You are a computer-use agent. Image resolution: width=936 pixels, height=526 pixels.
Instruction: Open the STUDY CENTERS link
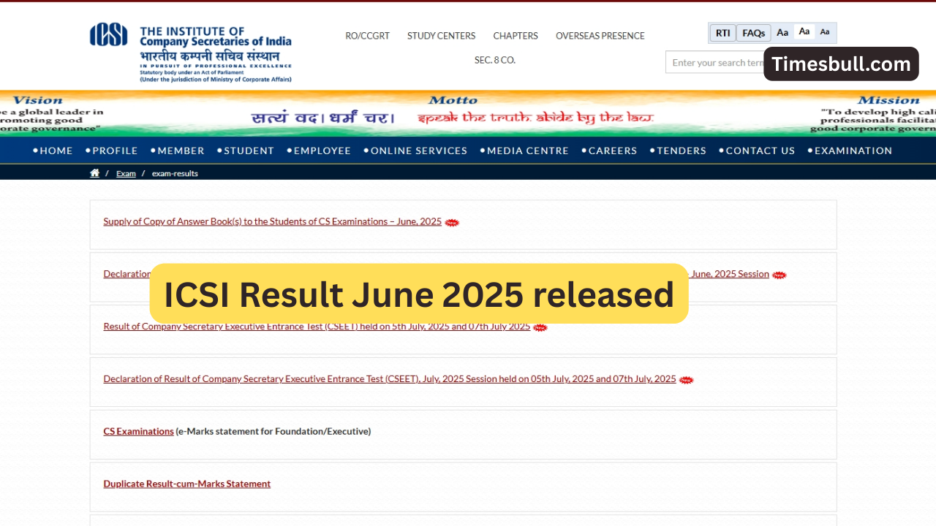coord(441,36)
